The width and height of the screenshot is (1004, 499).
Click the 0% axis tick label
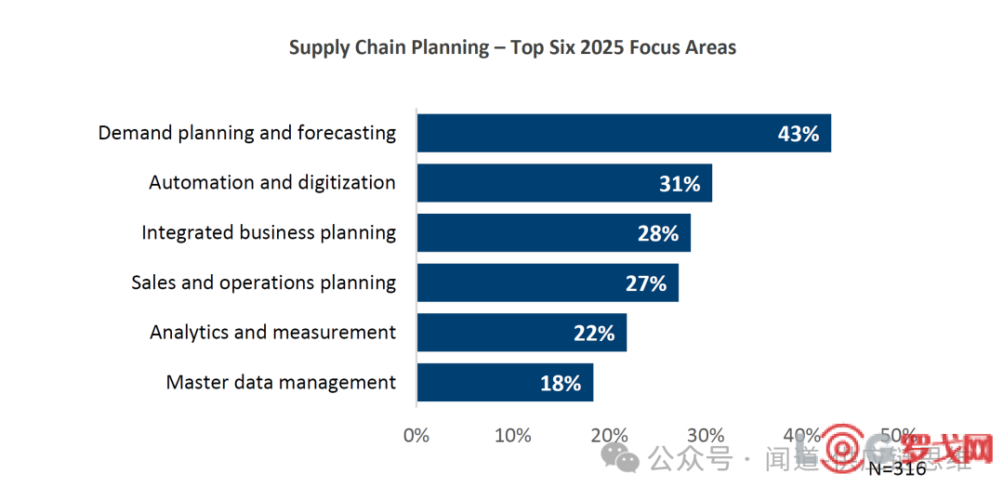pos(416,436)
